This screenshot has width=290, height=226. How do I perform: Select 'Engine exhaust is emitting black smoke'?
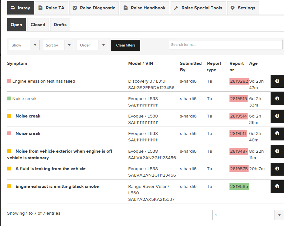click(x=57, y=186)
